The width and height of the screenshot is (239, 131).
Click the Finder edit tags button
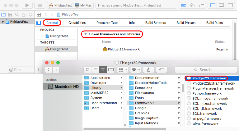click(162, 70)
